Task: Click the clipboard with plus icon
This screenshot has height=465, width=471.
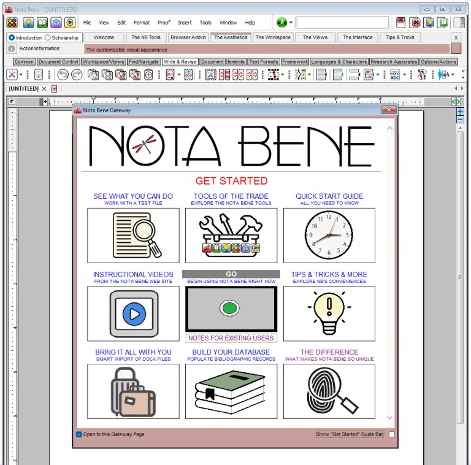Action: [148, 74]
